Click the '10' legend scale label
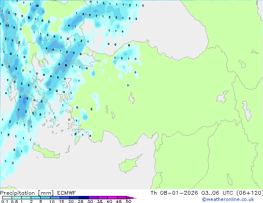 (52, 201)
